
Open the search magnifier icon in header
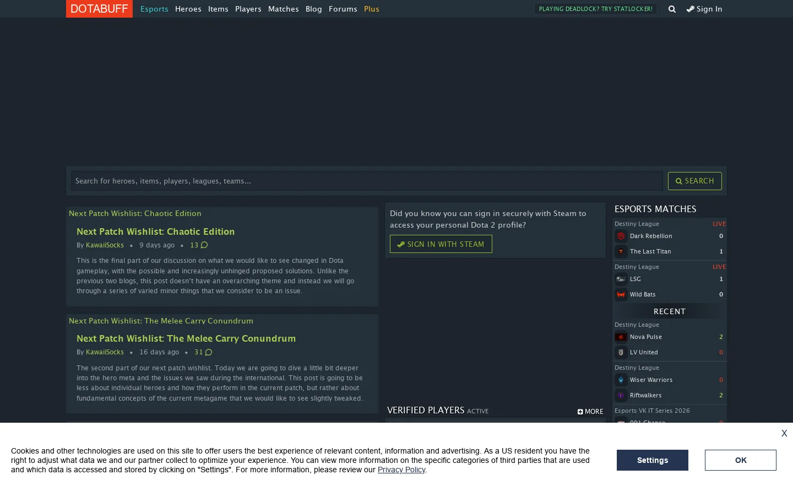point(672,9)
